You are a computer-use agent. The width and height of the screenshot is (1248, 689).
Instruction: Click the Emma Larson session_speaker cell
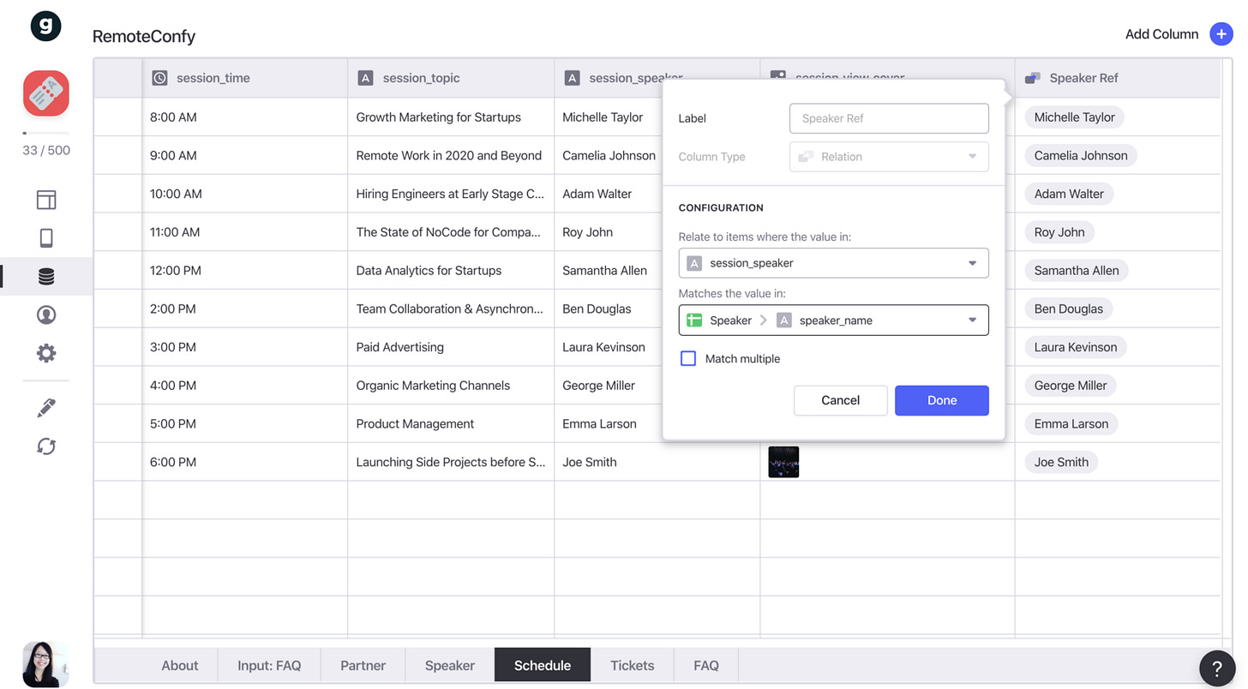[609, 423]
